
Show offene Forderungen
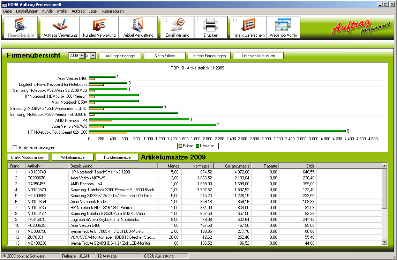pyautogui.click(x=209, y=56)
